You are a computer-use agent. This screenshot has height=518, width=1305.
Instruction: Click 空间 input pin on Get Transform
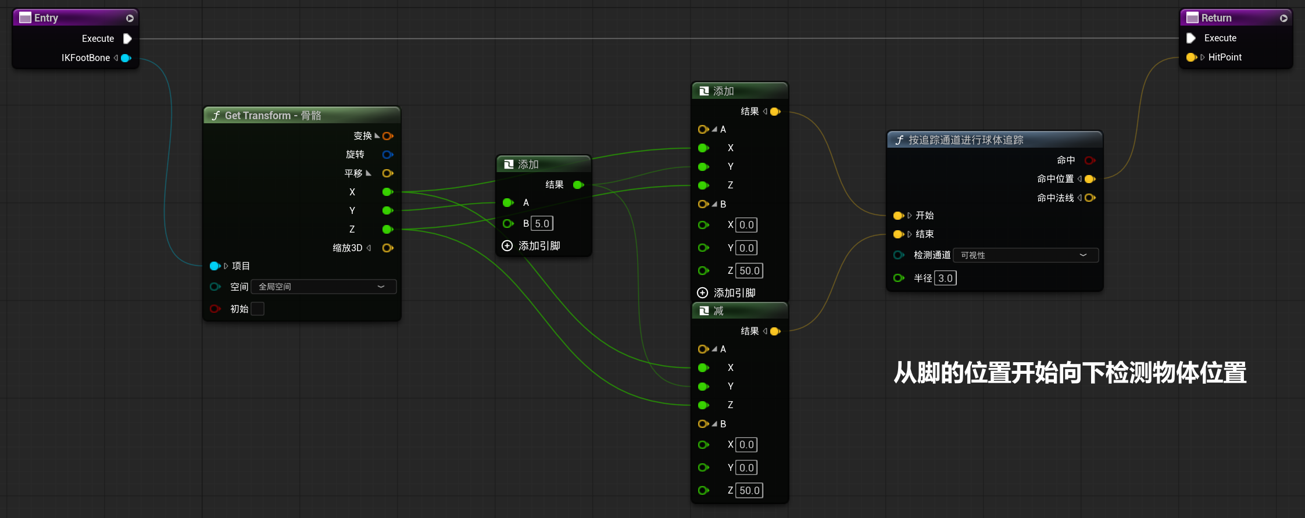click(x=215, y=287)
